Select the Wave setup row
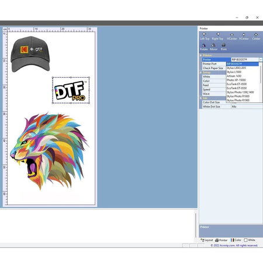Image resolution: width=263 pixels, height=263 pixels. 214,94
